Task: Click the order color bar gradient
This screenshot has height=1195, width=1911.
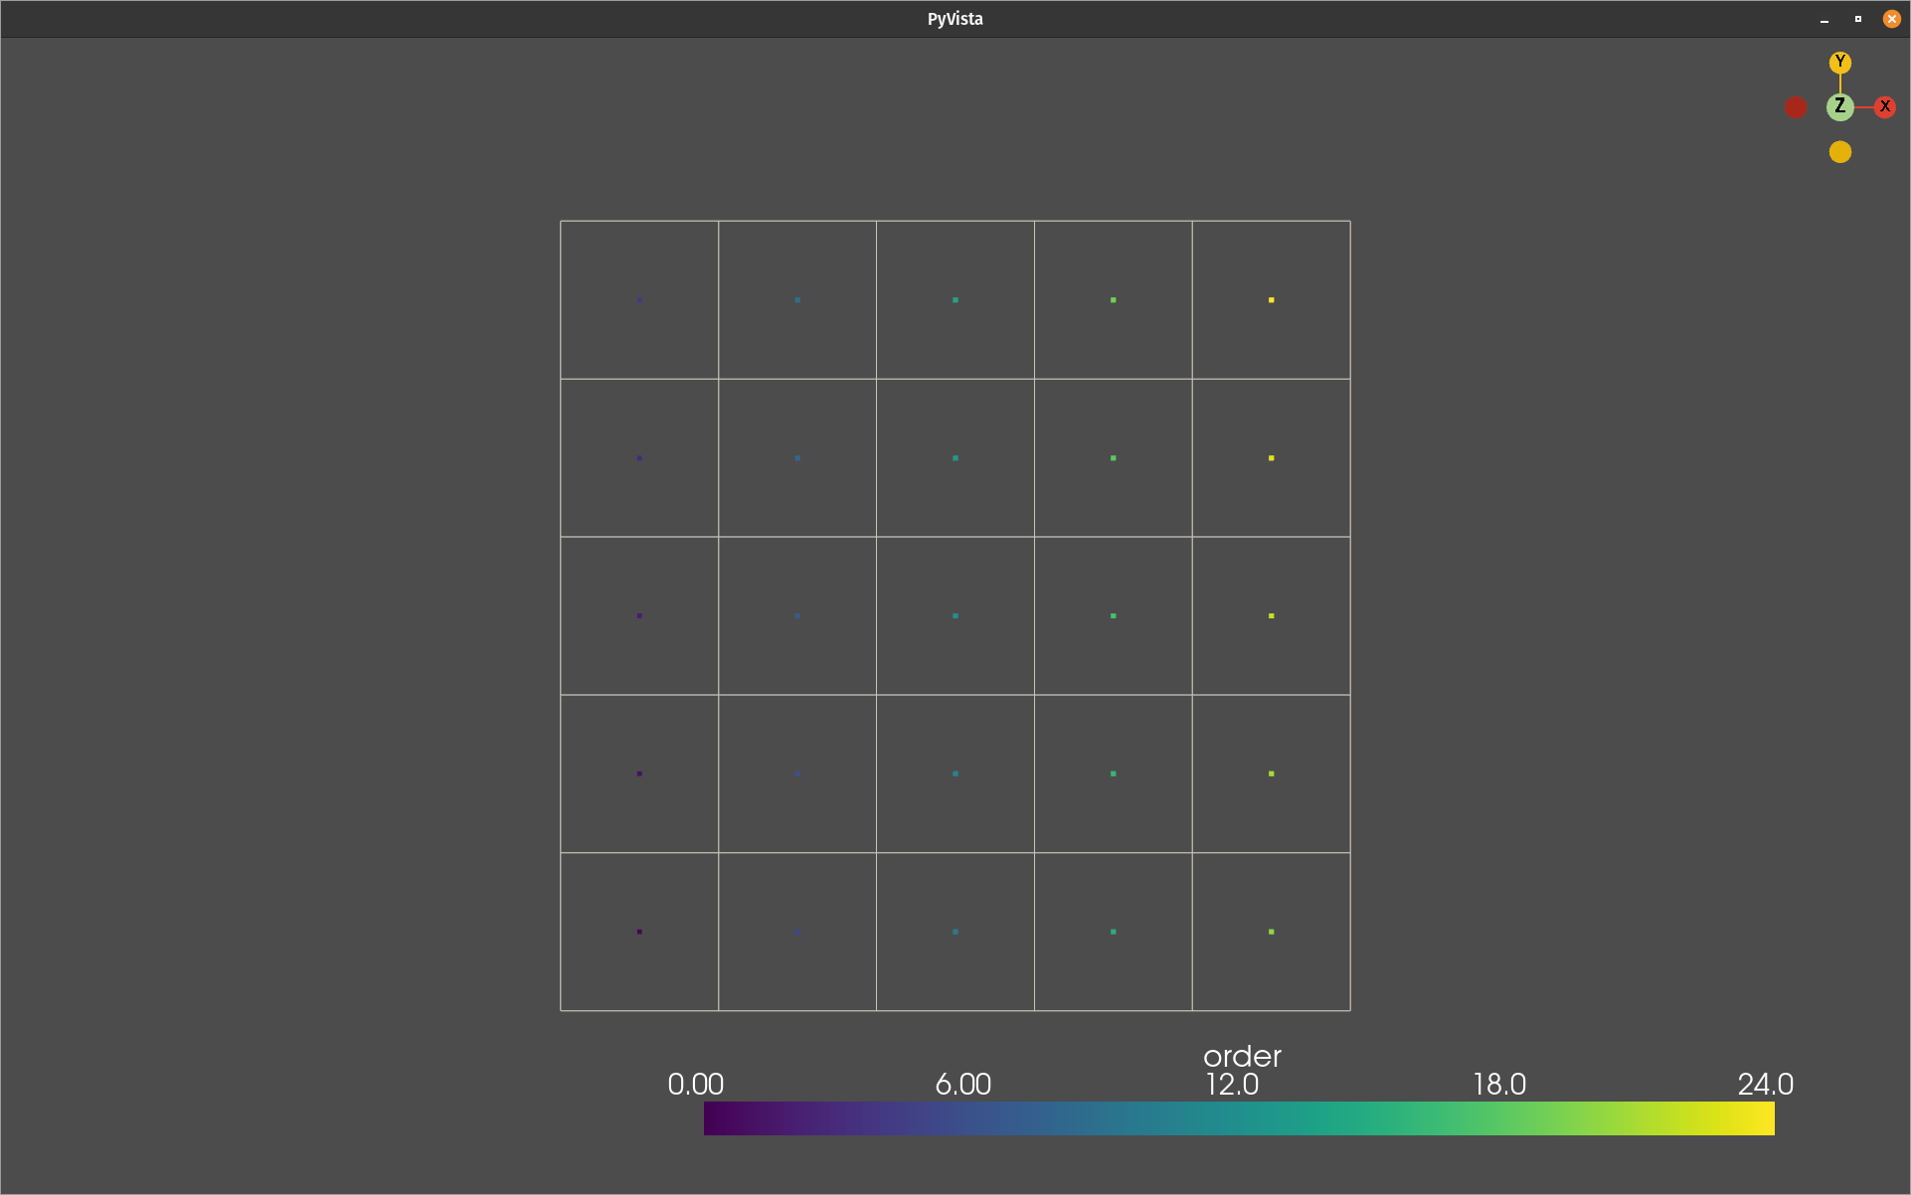Action: (1239, 1117)
